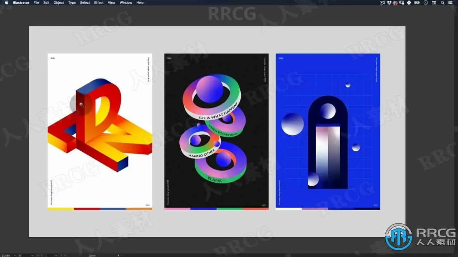458x257 pixels.
Task: Click the Spotlight search icon
Action: click(x=443, y=2)
